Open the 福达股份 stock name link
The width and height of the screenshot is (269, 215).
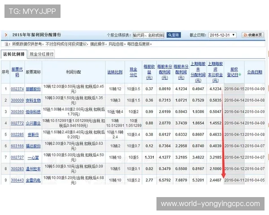click(x=33, y=146)
